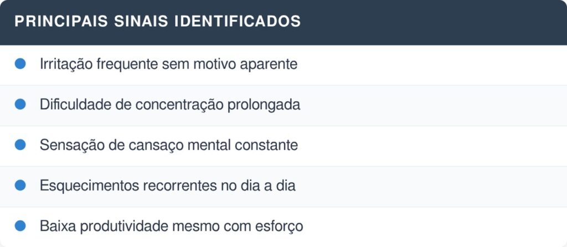Click text 'Irritação frequente sem motivo aparente'
The image size is (567, 247).
click(168, 64)
